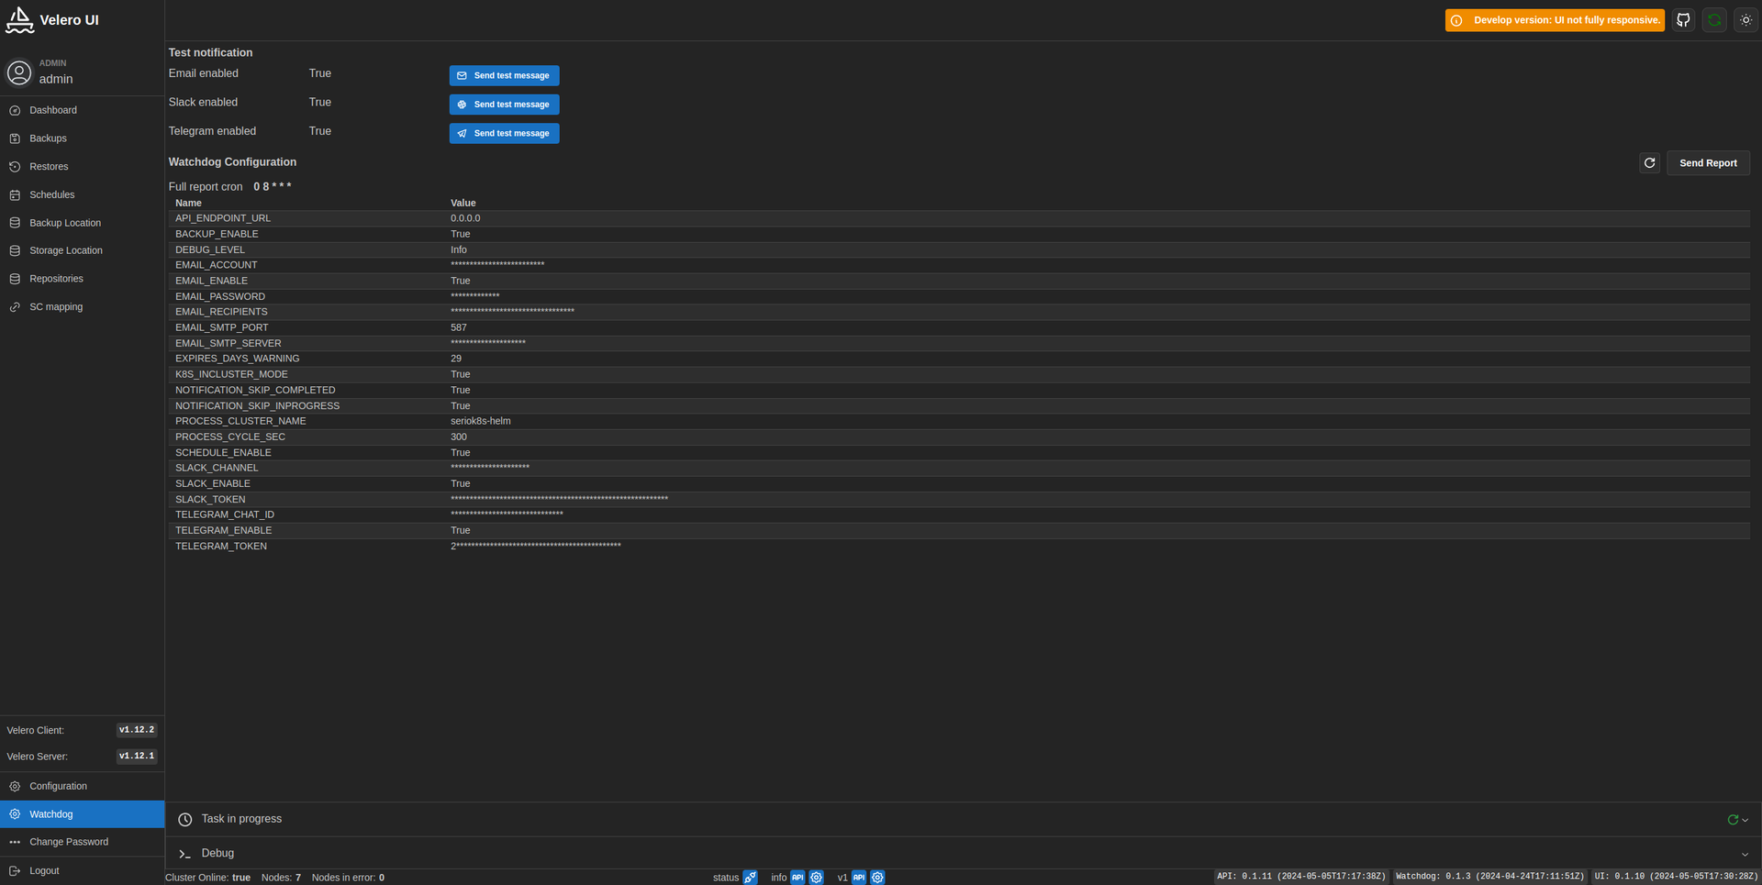Click the Backup Location database icon
The width and height of the screenshot is (1762, 885).
tap(15, 223)
